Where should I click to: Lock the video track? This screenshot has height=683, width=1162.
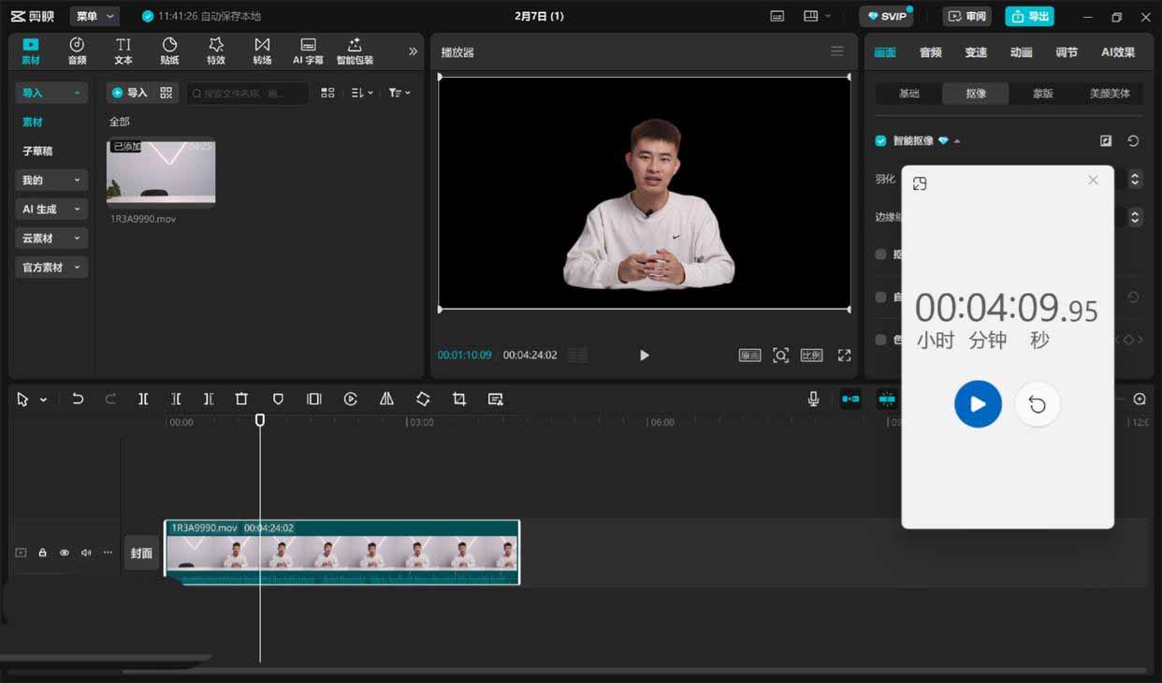42,553
